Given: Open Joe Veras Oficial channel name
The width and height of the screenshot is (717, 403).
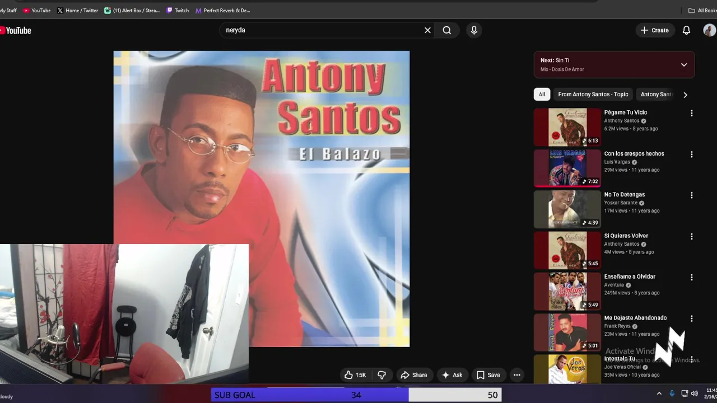Looking at the screenshot, I should tap(622, 367).
